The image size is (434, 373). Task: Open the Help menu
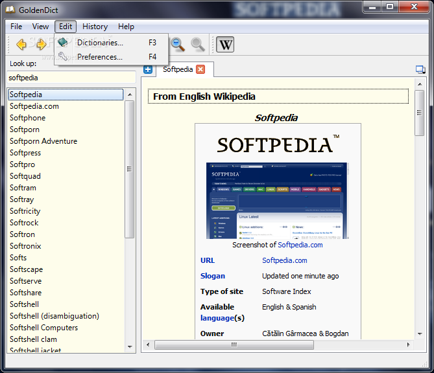[x=126, y=27]
